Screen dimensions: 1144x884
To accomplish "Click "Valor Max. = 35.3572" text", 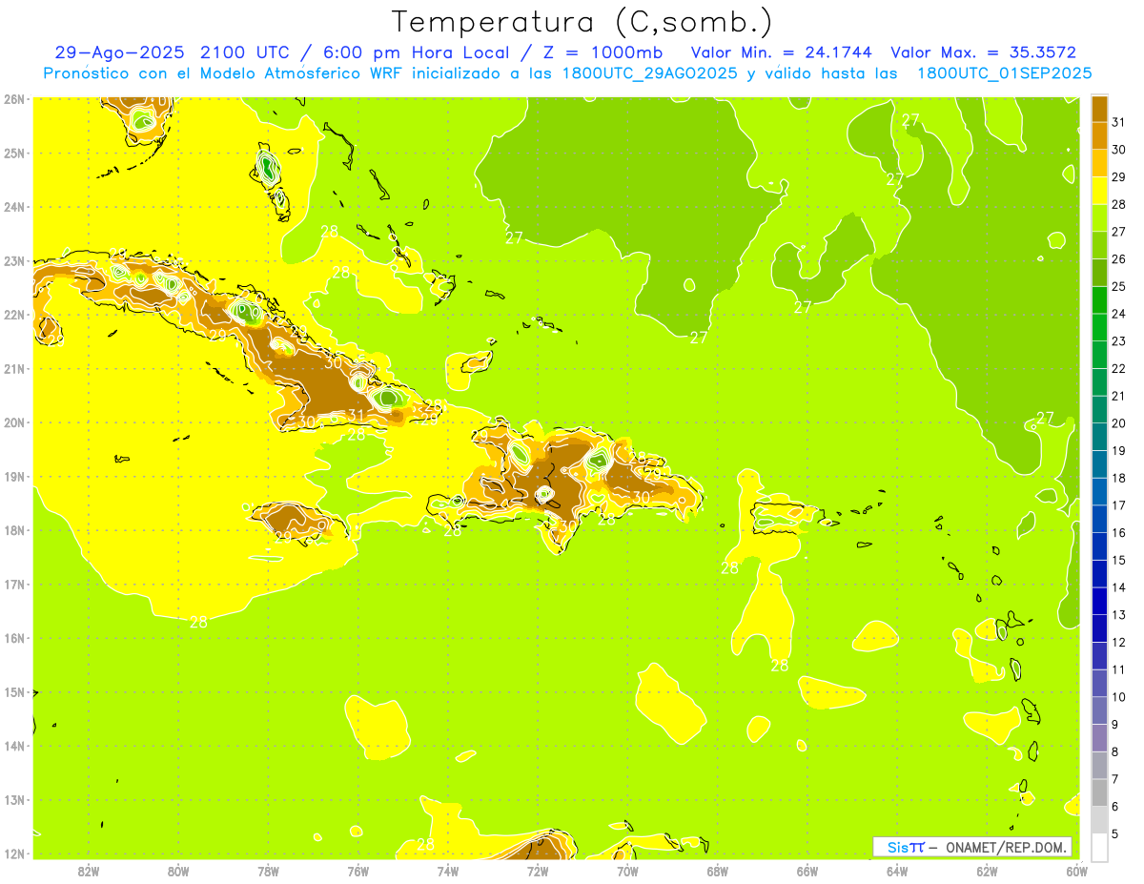I will (983, 52).
